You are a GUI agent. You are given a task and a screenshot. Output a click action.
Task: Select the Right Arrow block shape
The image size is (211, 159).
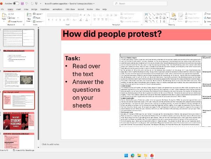tap(157, 18)
